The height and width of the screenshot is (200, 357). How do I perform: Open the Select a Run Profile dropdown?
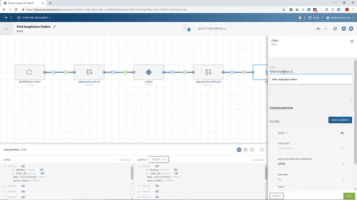(212, 29)
